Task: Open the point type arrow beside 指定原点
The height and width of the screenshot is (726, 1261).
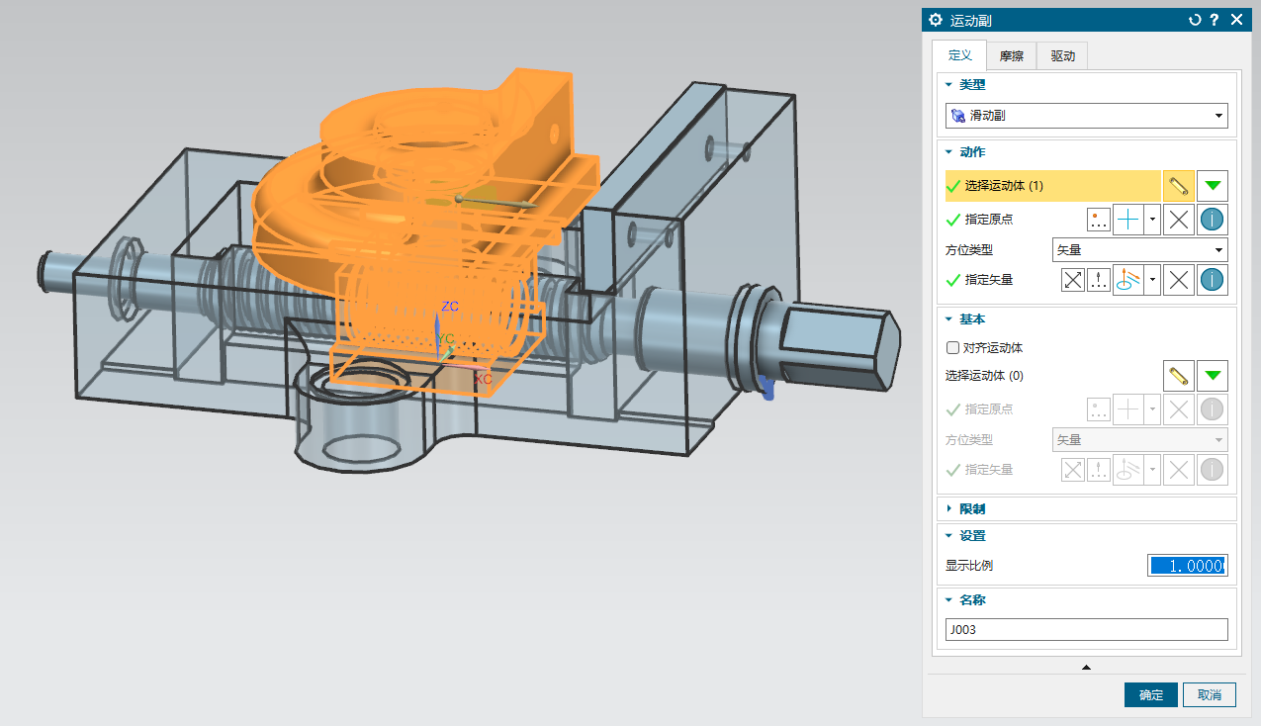Action: 1152,220
